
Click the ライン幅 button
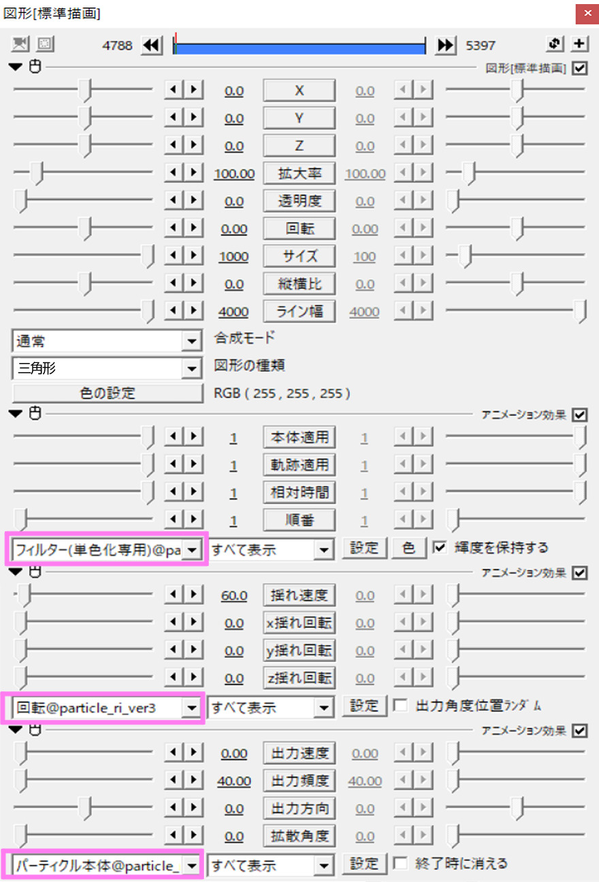point(299,311)
